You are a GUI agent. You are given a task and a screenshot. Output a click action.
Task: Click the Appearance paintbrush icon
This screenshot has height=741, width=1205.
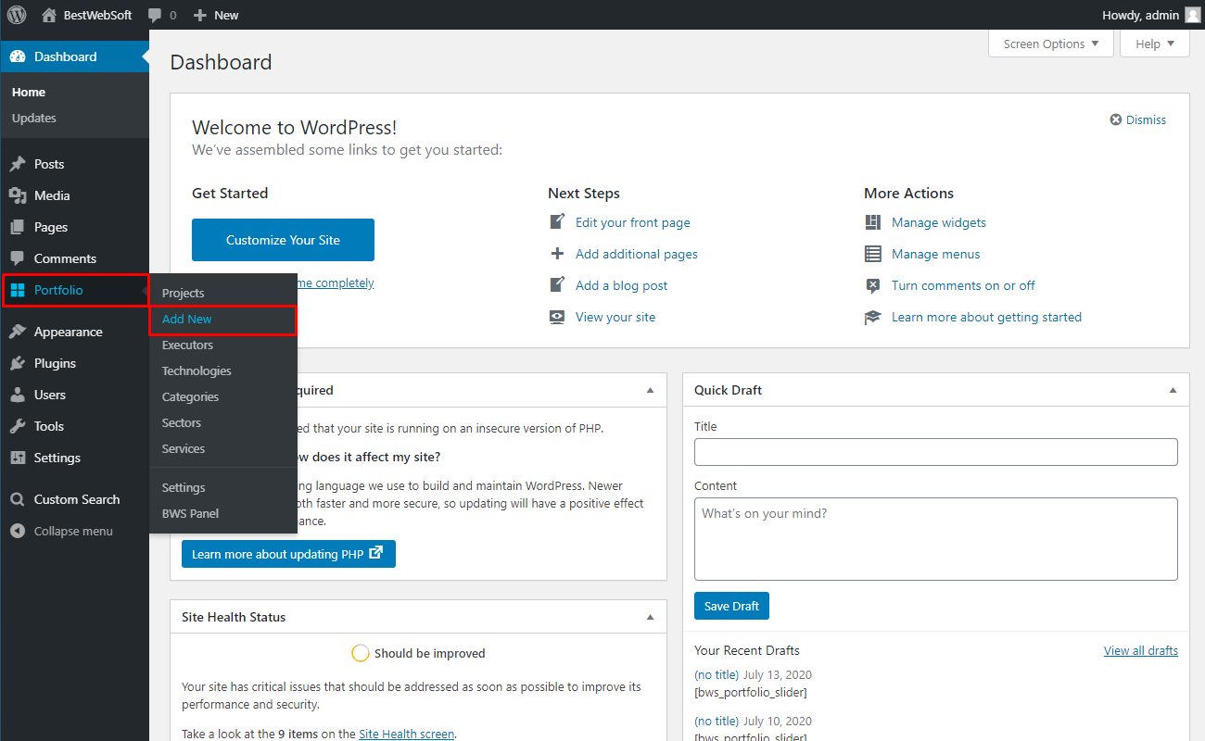click(18, 332)
